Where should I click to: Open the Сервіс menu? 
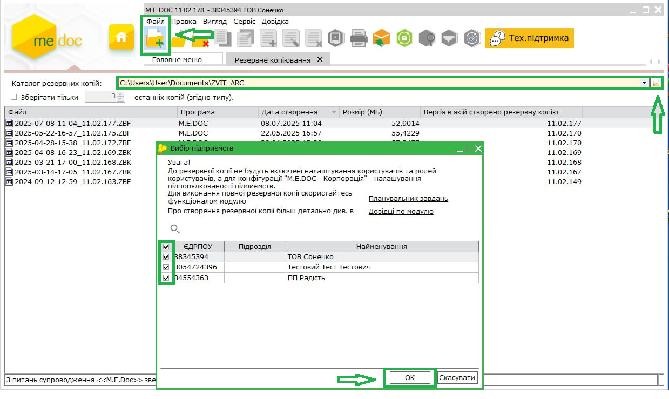click(x=244, y=22)
